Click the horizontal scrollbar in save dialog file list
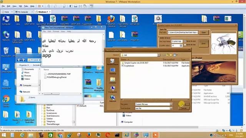Screen dimensions: 246x138 (x=155, y=100)
